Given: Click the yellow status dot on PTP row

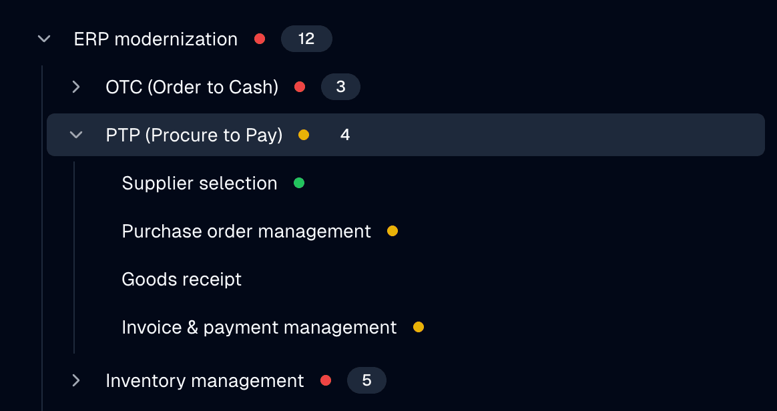Looking at the screenshot, I should coord(304,135).
